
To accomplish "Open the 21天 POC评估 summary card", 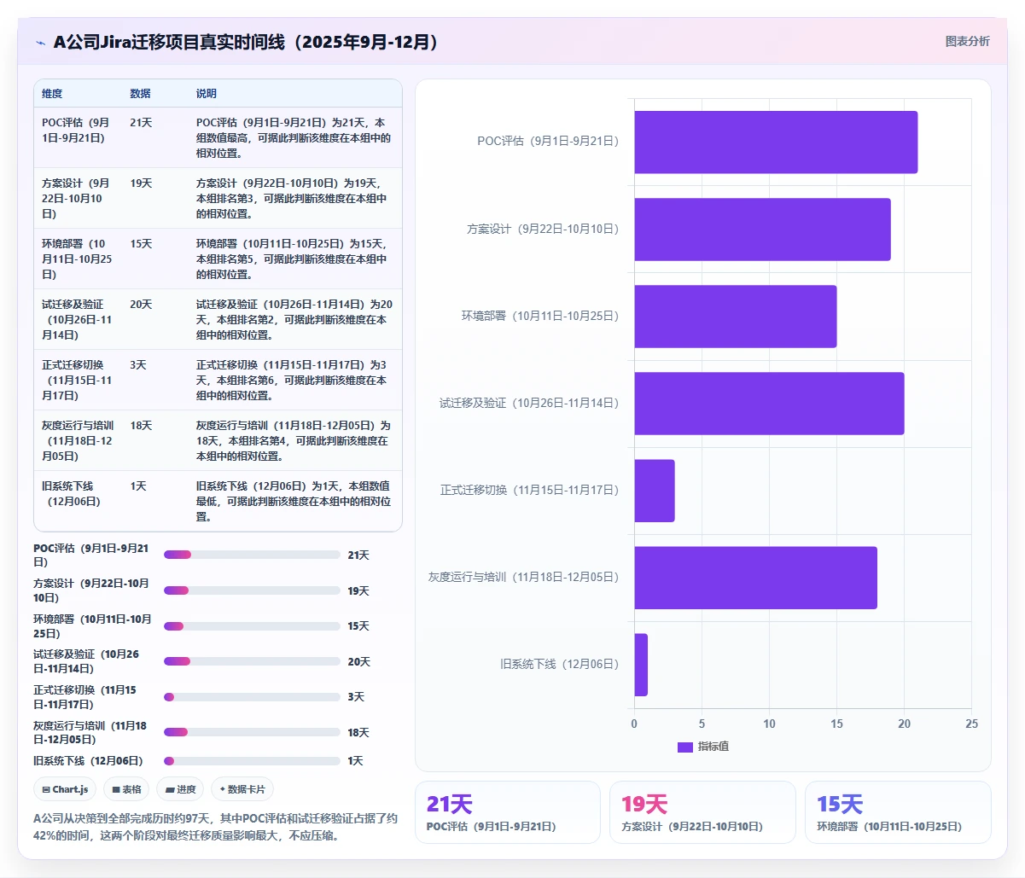I will (508, 812).
